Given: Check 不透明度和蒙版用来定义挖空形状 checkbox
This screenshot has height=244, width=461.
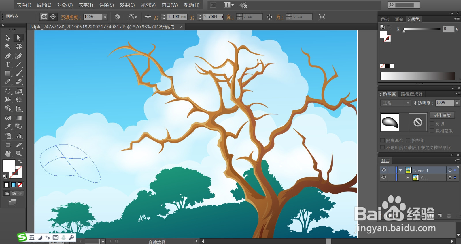Looking at the screenshot, I should click(x=383, y=147).
